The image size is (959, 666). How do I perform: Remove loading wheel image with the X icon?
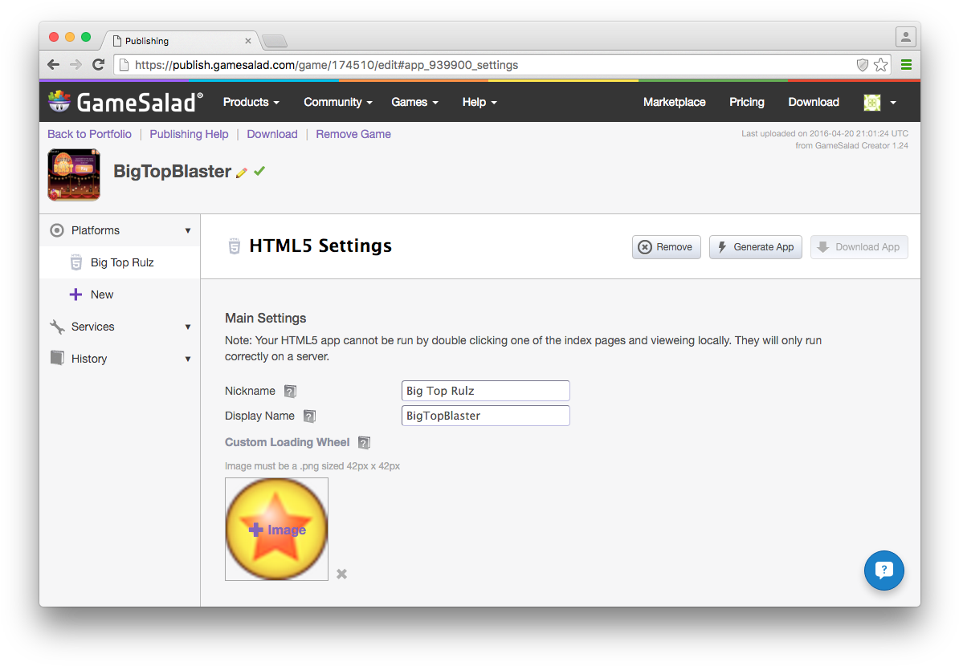(342, 574)
